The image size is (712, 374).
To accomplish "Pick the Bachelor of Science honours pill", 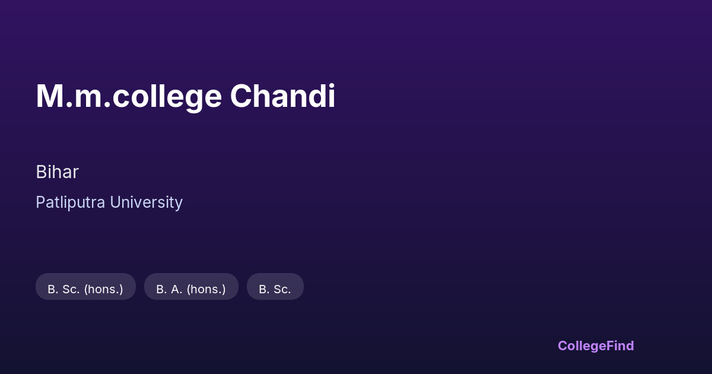I will [x=85, y=289].
